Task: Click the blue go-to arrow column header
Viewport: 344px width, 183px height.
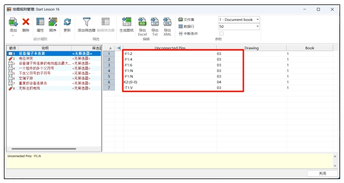Action: click(x=119, y=48)
